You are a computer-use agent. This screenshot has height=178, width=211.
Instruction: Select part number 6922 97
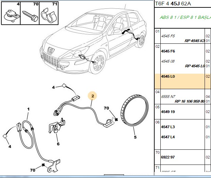(x=168, y=157)
